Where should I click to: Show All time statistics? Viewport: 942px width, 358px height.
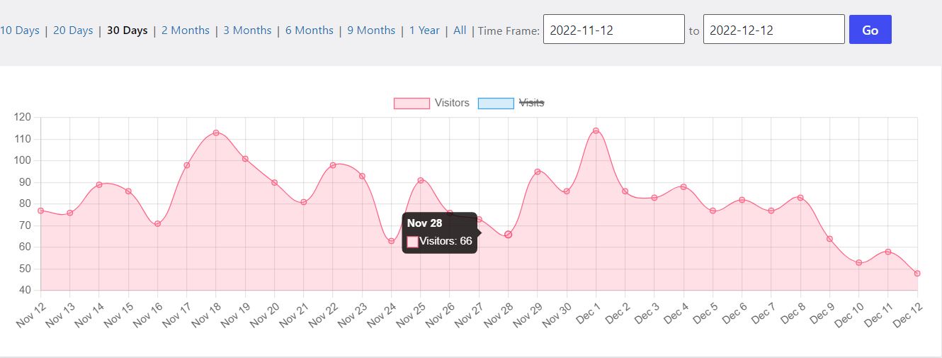[x=460, y=30]
